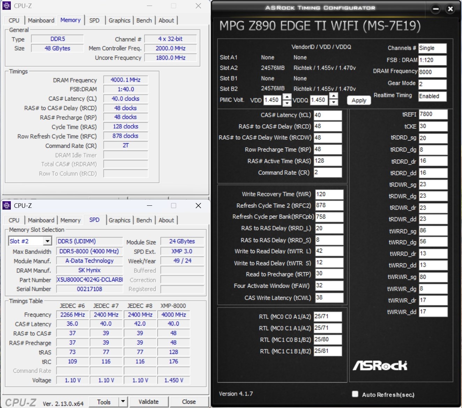Open SPD tab in the top CPU-Z window

94,20
